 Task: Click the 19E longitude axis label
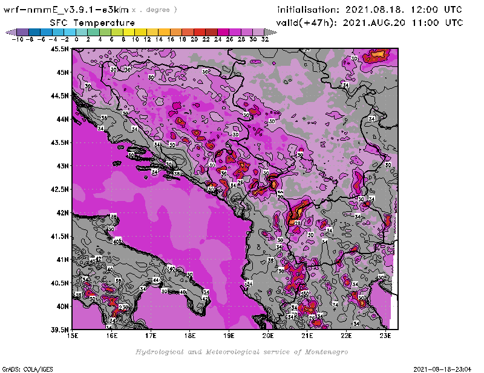point(229,336)
